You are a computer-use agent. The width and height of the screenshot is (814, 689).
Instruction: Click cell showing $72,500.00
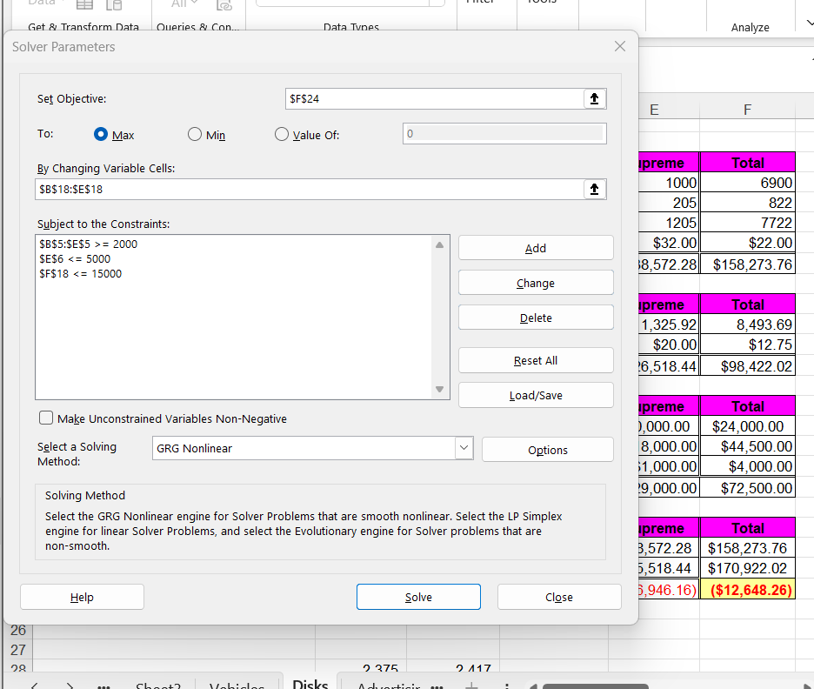pos(748,488)
